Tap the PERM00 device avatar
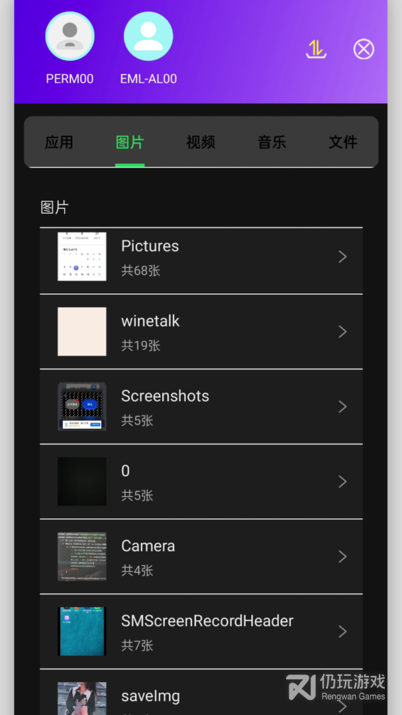 [x=70, y=37]
